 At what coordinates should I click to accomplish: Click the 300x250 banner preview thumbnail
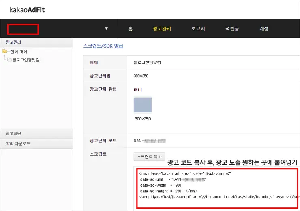tap(143, 105)
